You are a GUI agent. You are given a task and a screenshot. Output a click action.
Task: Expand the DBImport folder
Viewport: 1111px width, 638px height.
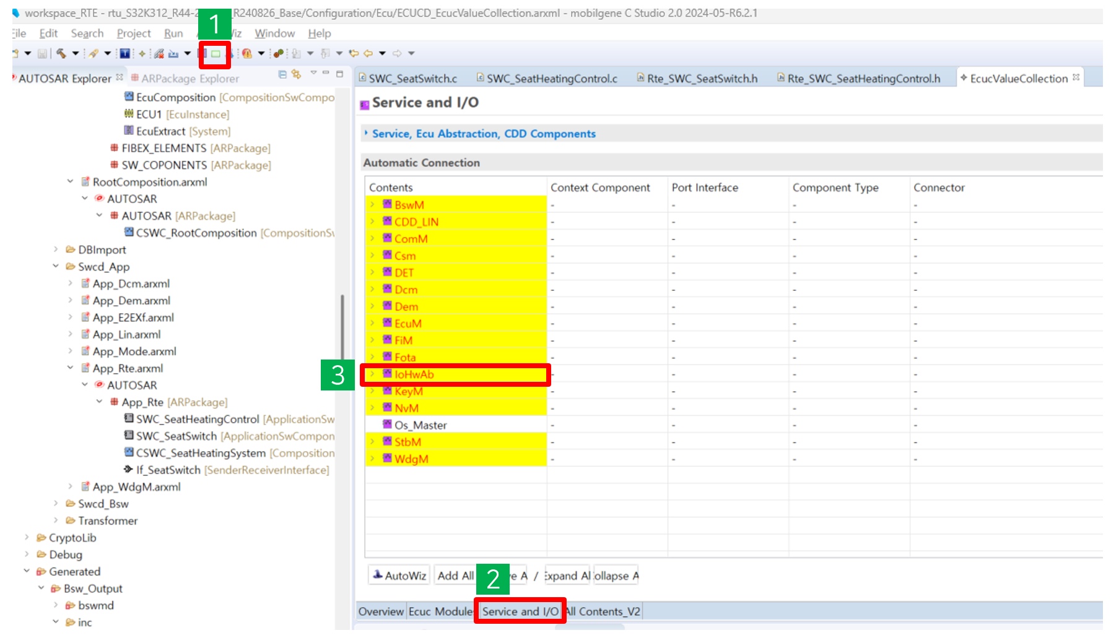click(56, 250)
